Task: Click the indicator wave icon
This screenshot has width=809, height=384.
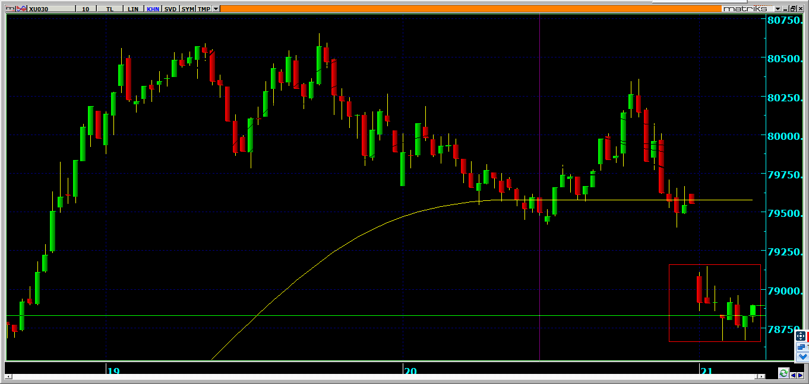Action: pyautogui.click(x=21, y=9)
